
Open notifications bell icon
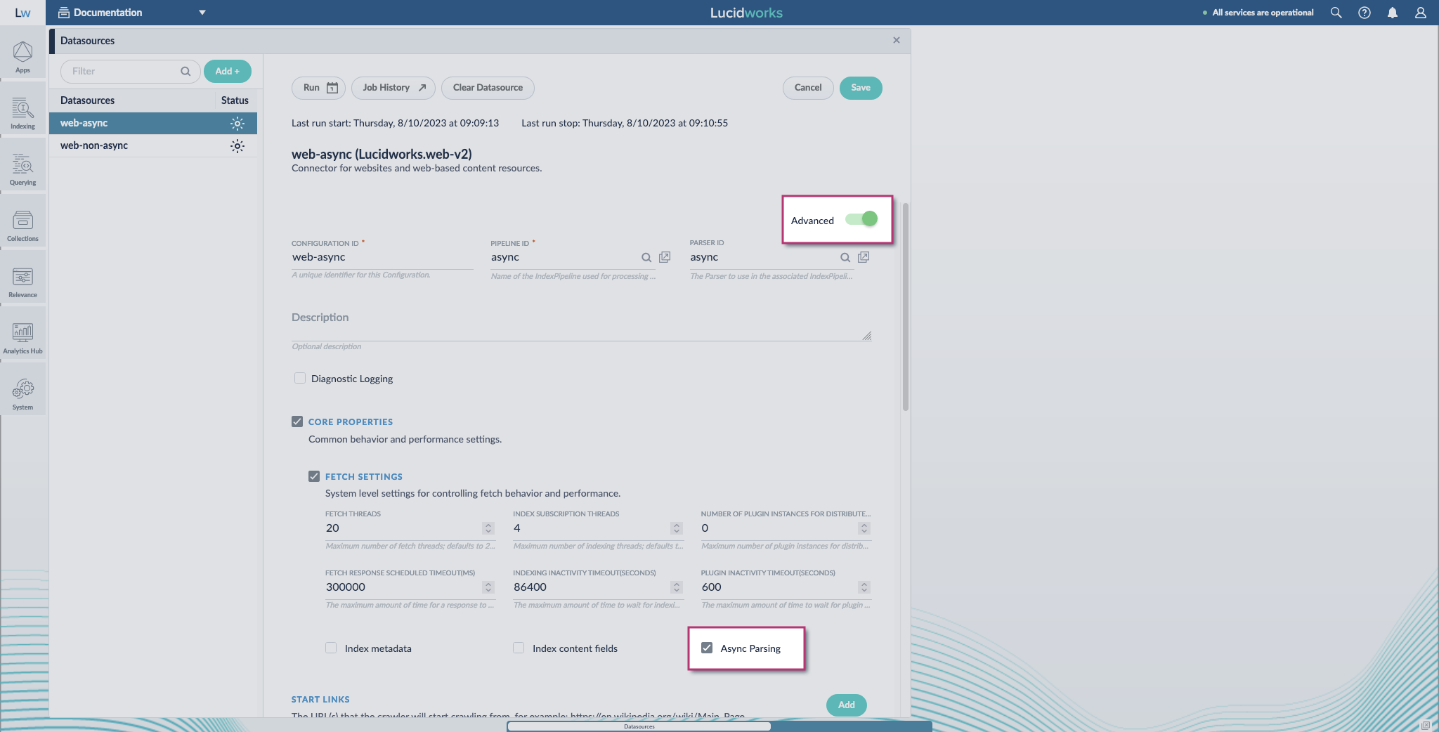[x=1392, y=13]
